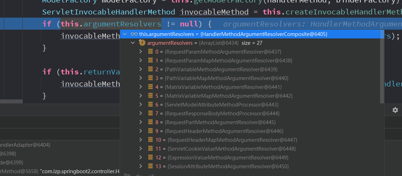Select the RequestHeaderMethodArgumentResolver@6446 text

[x=224, y=131]
